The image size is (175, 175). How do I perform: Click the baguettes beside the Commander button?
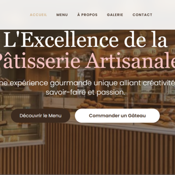click(166, 117)
